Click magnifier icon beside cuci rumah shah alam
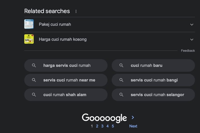 tap(34, 95)
